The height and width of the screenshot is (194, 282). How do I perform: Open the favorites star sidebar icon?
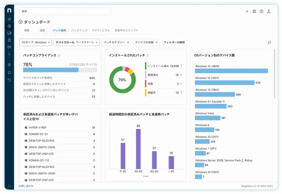(x=9, y=72)
